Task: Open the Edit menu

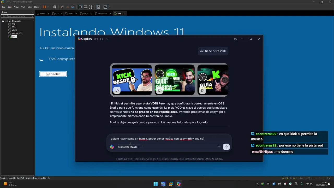Action: [x=10, y=7]
